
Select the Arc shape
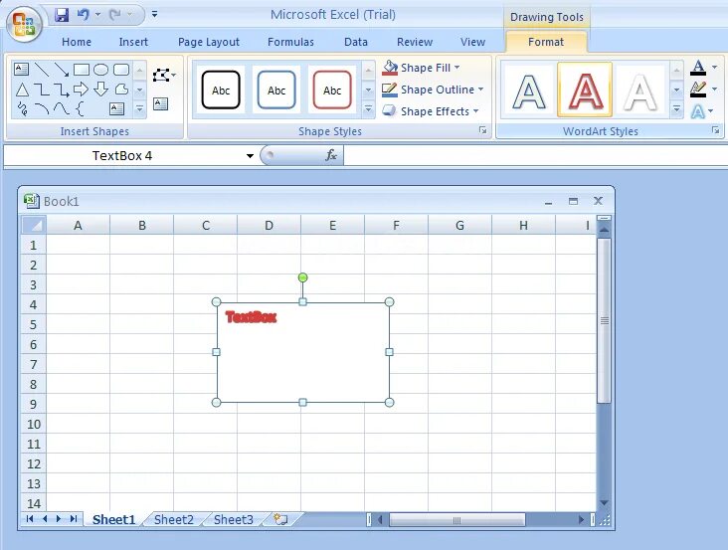click(42, 109)
